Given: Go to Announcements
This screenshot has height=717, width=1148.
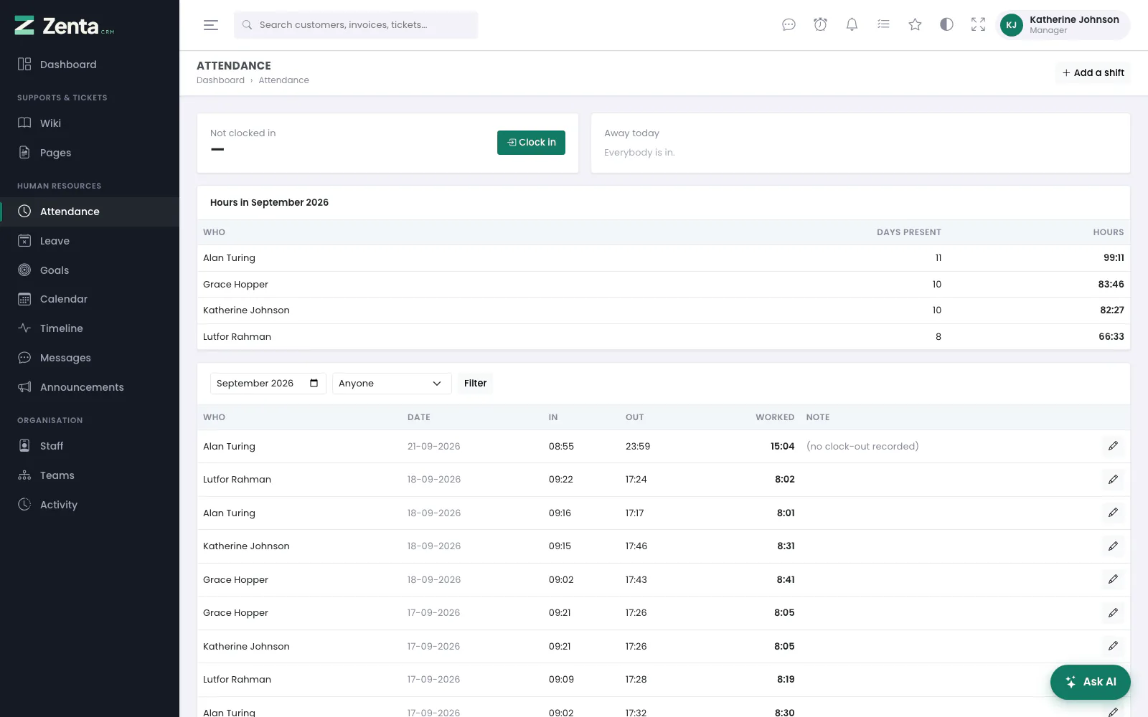Looking at the screenshot, I should [x=90, y=387].
